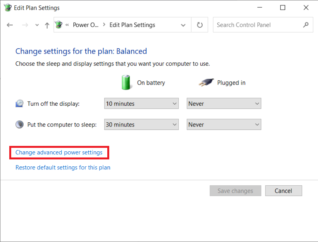Go back with the left arrow

[x=10, y=25]
